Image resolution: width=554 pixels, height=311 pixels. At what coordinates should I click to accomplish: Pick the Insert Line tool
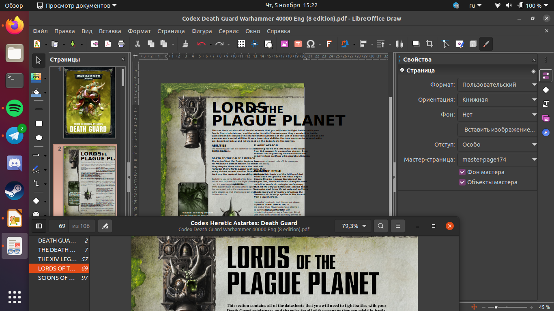39,109
